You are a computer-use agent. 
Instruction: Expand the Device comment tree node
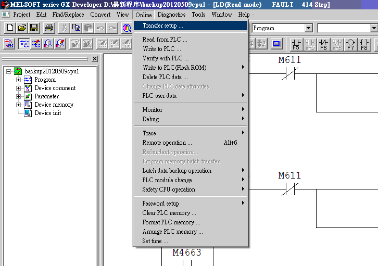[x=18, y=88]
